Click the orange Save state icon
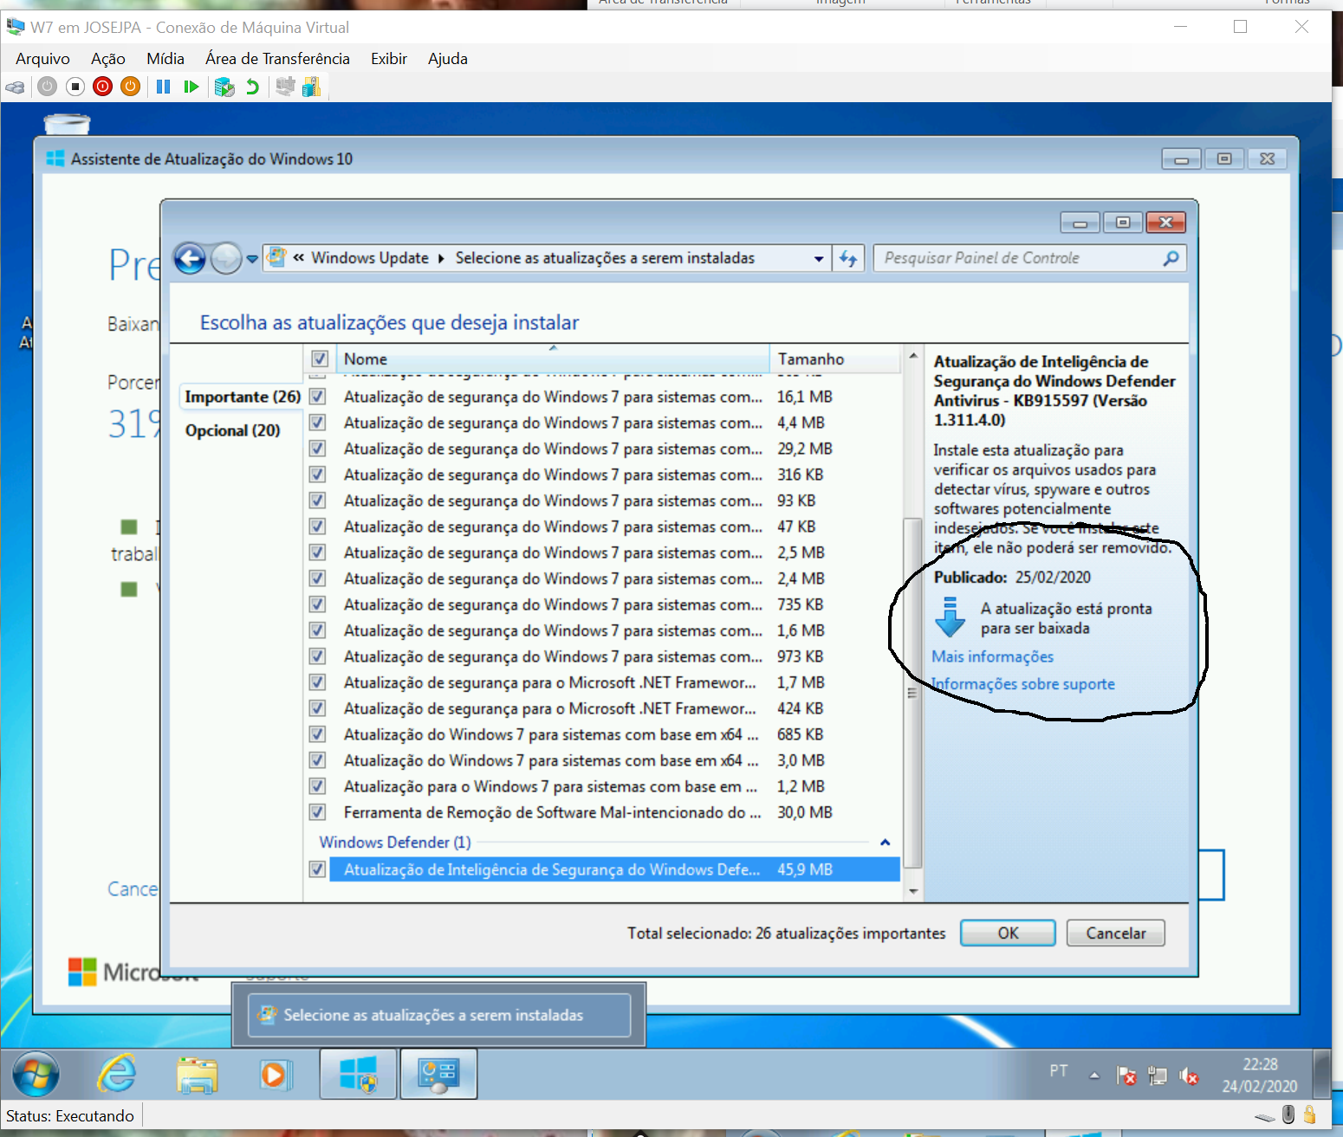 pyautogui.click(x=131, y=87)
